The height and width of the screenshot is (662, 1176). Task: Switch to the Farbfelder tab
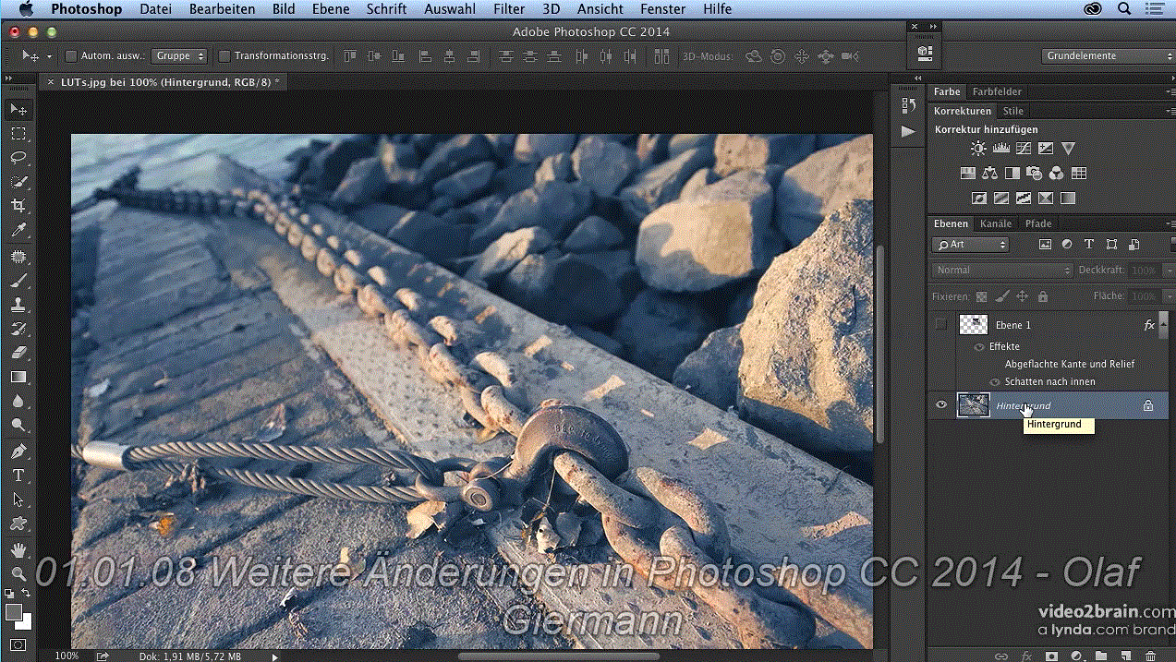[x=997, y=91]
